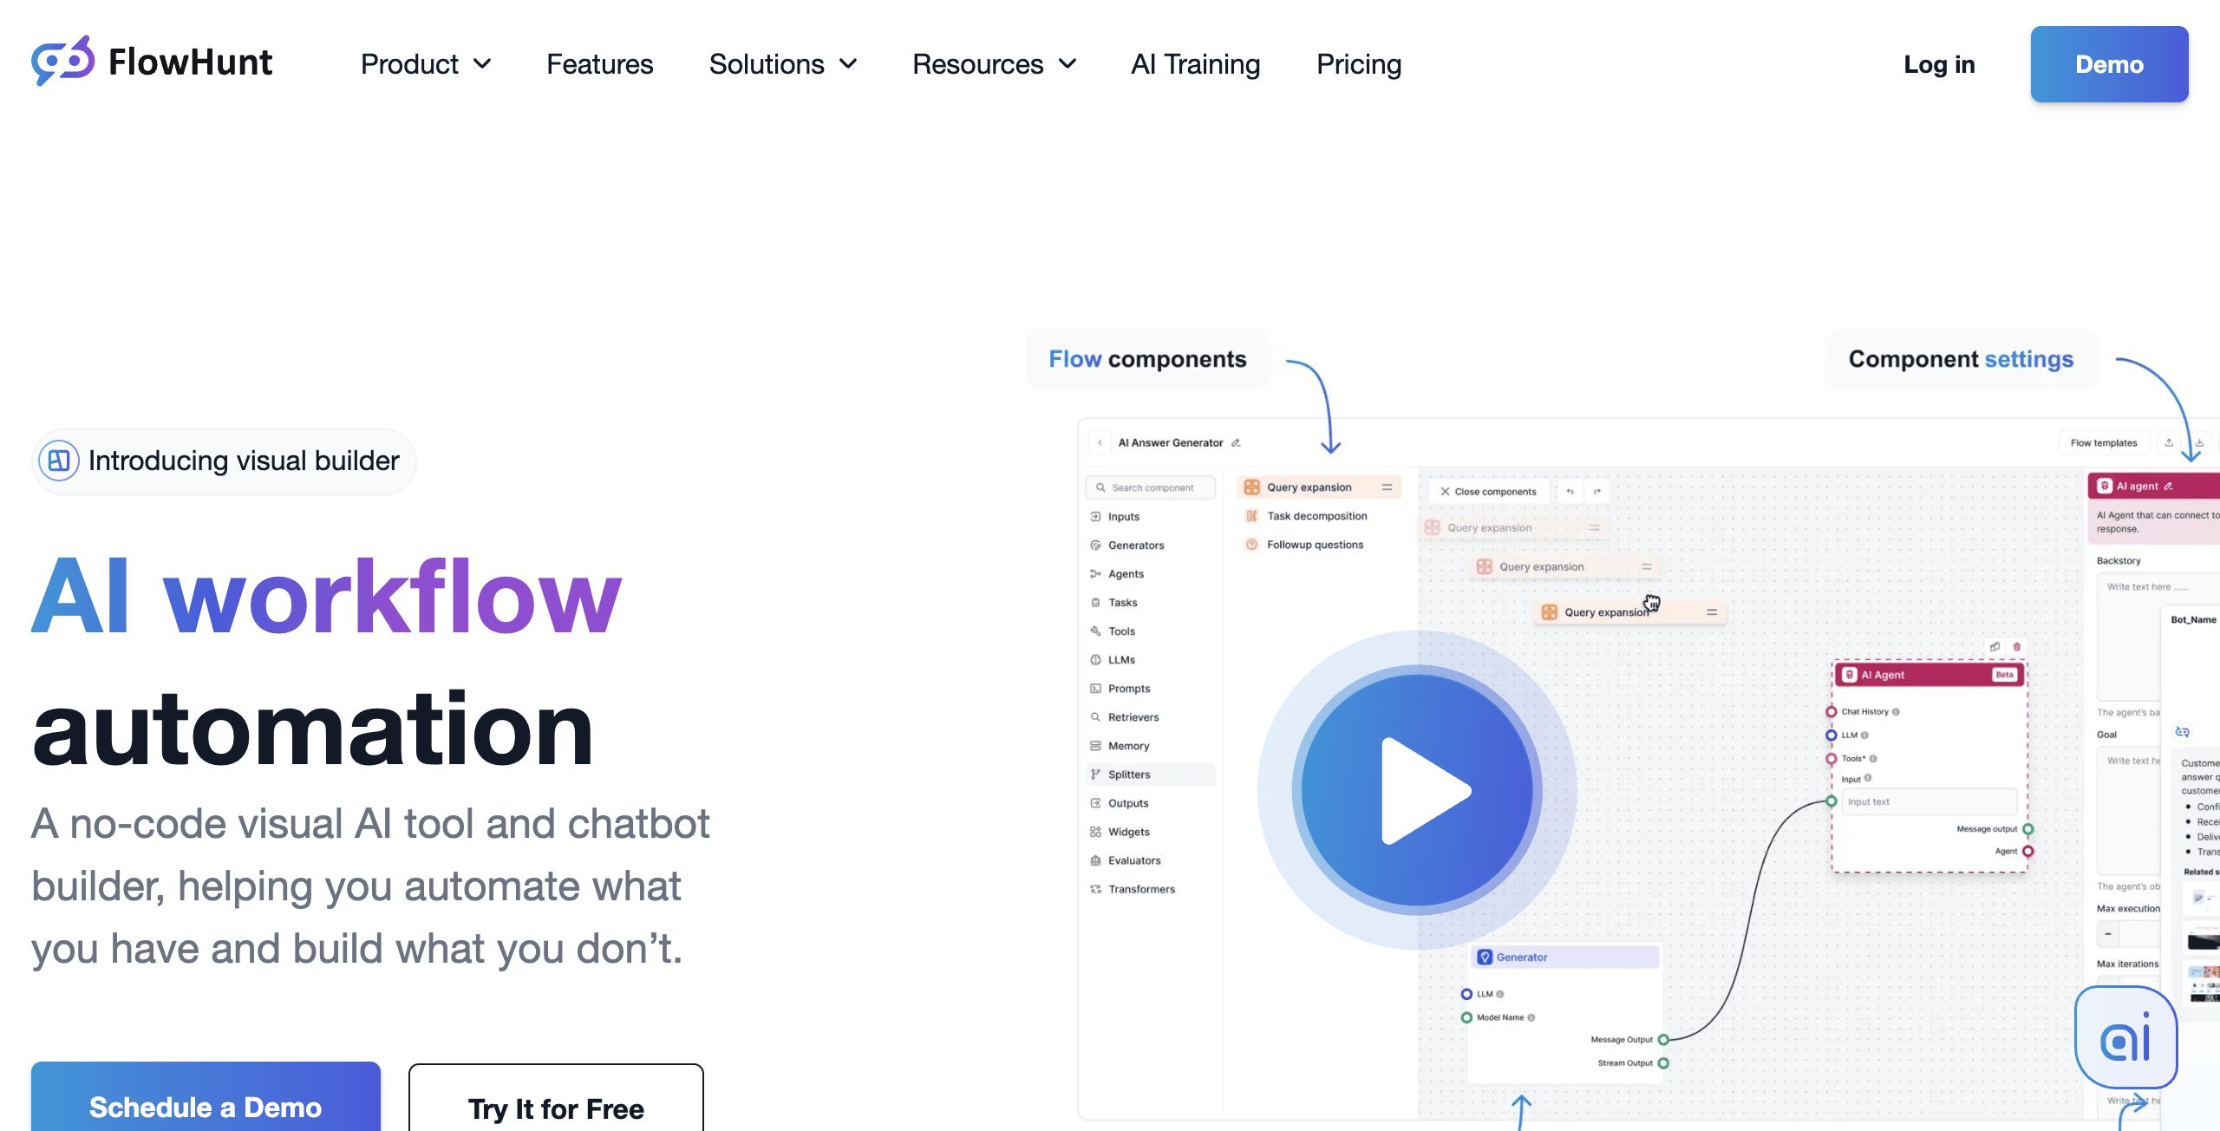This screenshot has width=2220, height=1131.
Task: Expand the Product dropdown menu
Action: tap(426, 64)
